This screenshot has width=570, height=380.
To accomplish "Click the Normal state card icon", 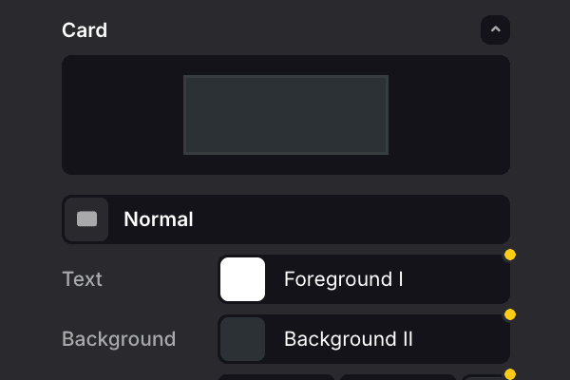I will click(x=86, y=219).
